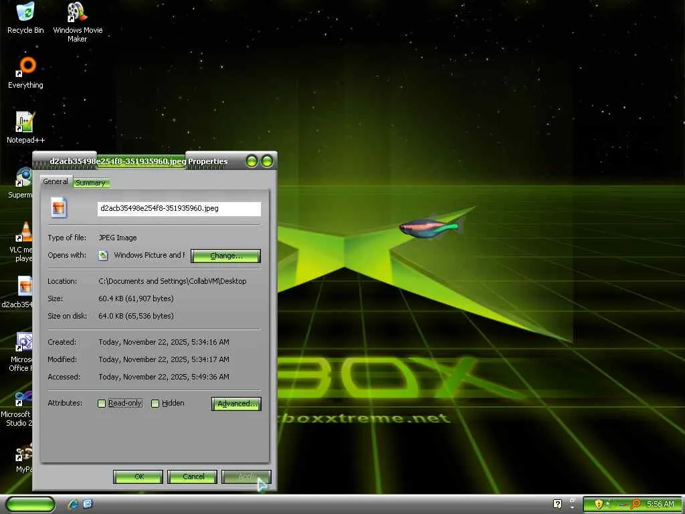Close the Properties dialog with rightmost round button

[x=267, y=161]
